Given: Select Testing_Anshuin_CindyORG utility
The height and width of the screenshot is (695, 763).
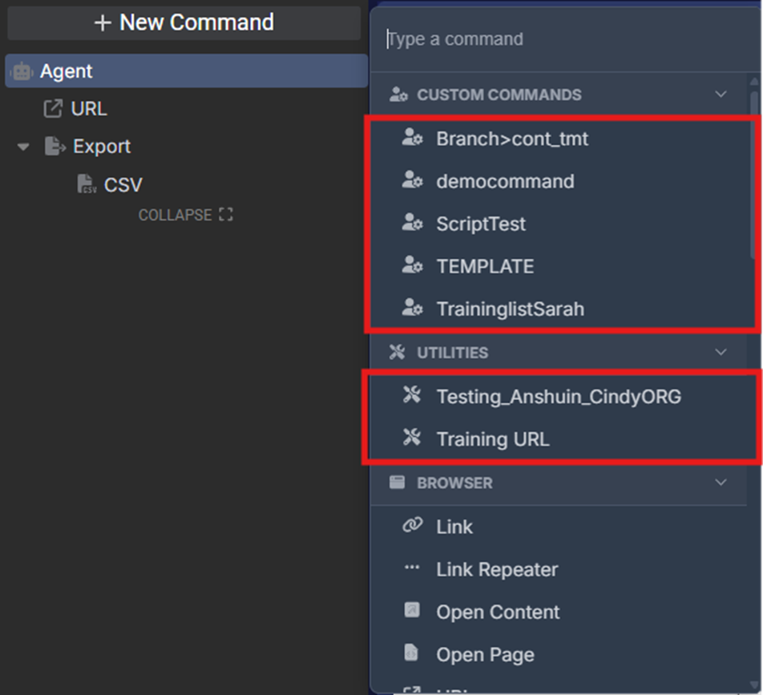Looking at the screenshot, I should click(x=559, y=396).
